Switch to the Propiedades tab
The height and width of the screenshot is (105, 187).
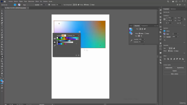pyautogui.click(x=166, y=9)
